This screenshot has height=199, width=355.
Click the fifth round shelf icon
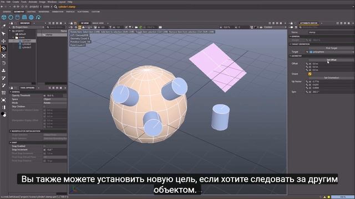(31, 17)
